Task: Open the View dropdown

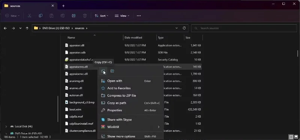Action: [x=122, y=16]
